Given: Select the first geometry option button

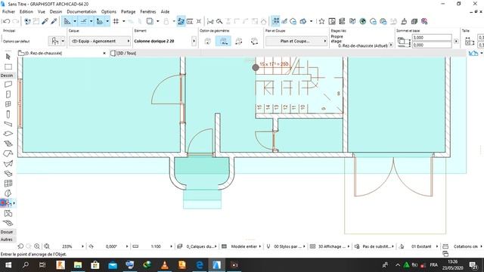Looking at the screenshot, I should coord(208,41).
